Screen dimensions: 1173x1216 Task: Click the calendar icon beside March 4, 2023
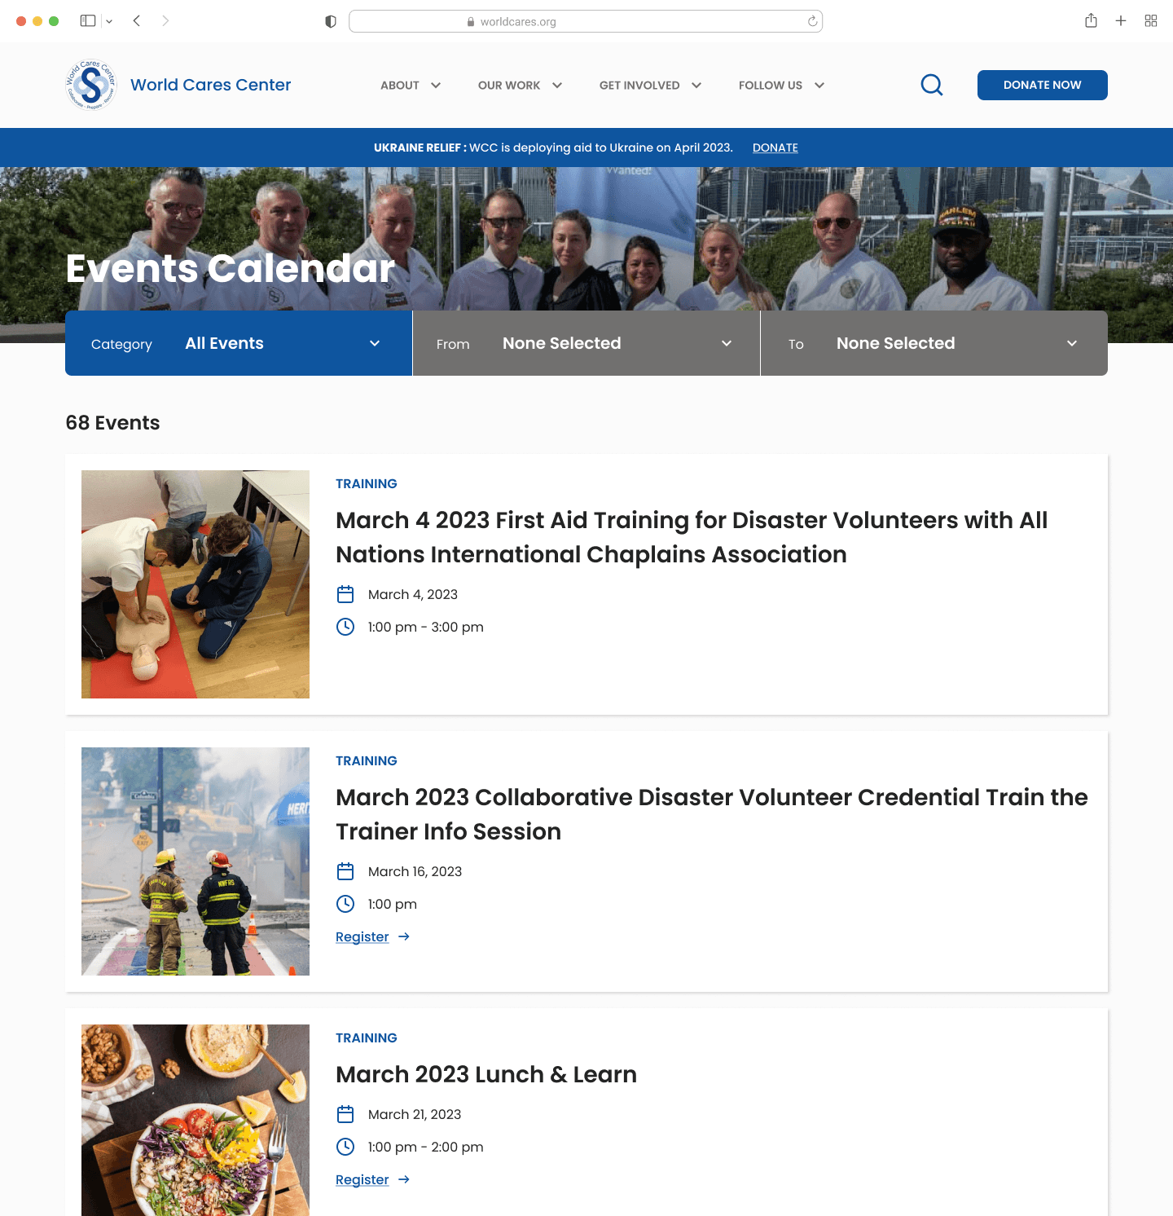coord(345,594)
